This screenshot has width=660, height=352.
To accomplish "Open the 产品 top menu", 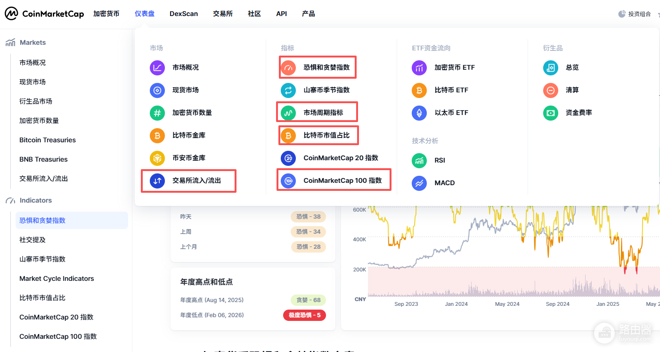I will 309,14.
